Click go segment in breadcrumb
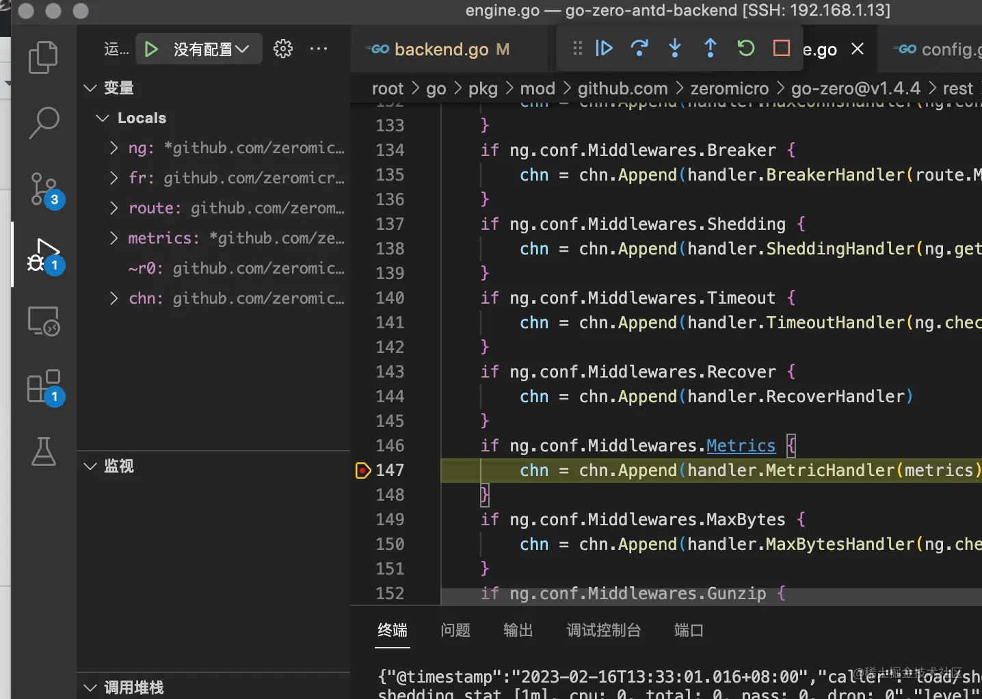Image resolution: width=982 pixels, height=699 pixels. click(436, 88)
